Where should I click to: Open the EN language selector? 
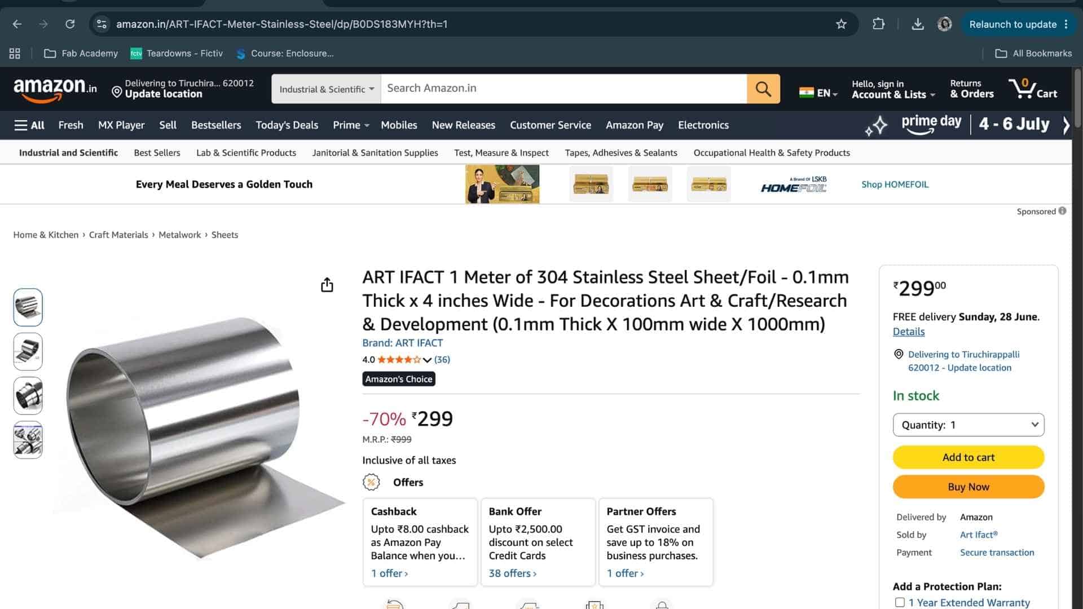point(818,93)
